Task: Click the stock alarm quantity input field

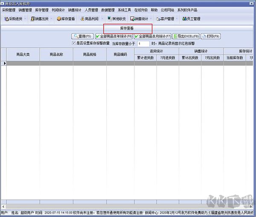Action: (143, 44)
